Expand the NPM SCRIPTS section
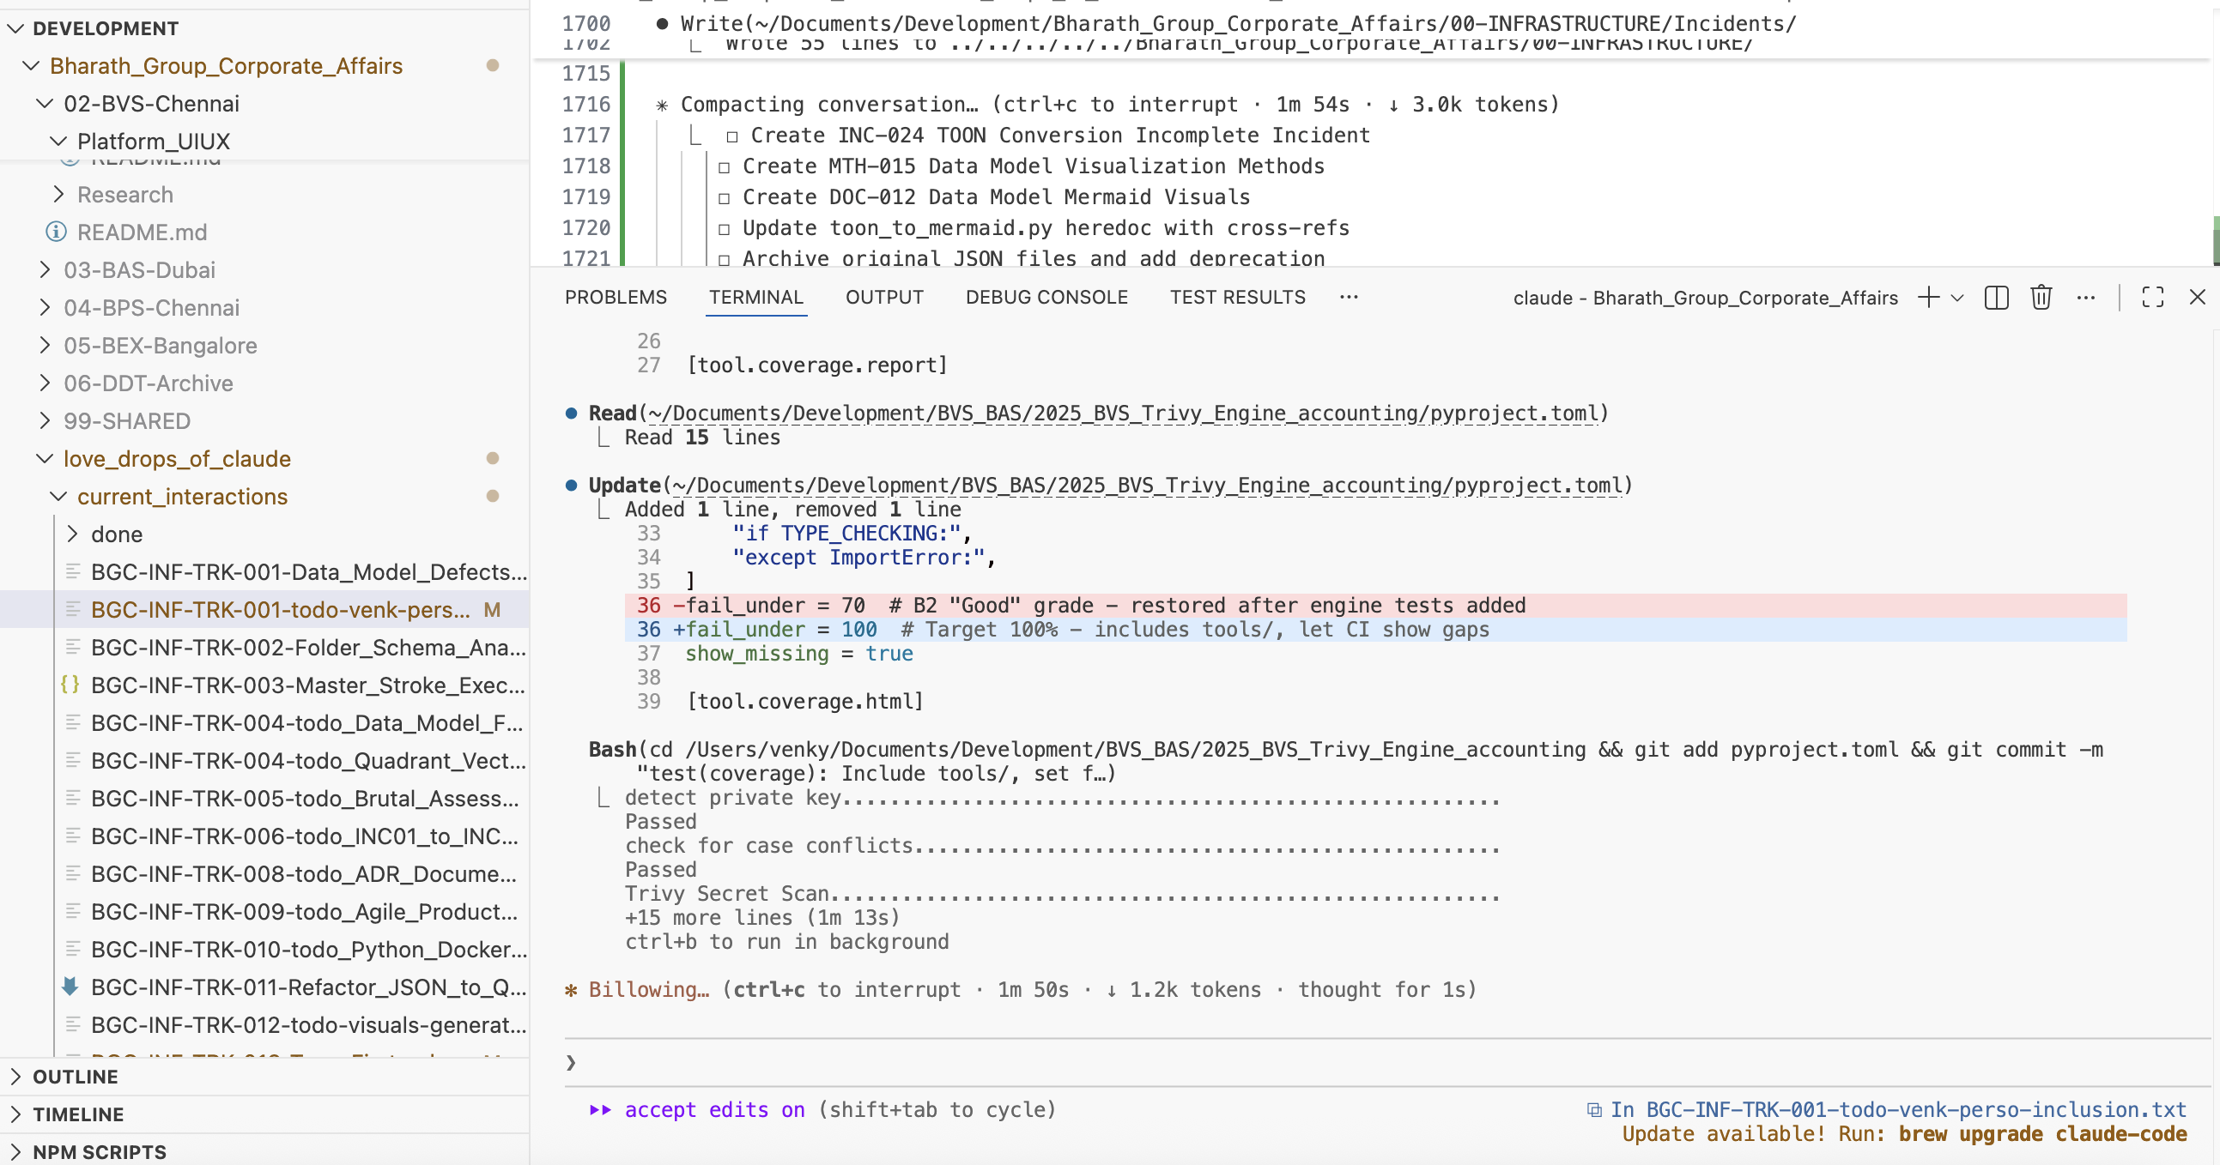Image resolution: width=2220 pixels, height=1165 pixels. pos(98,1152)
